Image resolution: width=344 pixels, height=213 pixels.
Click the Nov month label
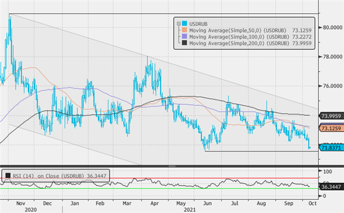click(x=21, y=203)
